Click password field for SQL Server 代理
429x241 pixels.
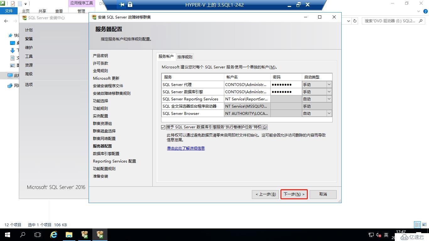pos(286,84)
